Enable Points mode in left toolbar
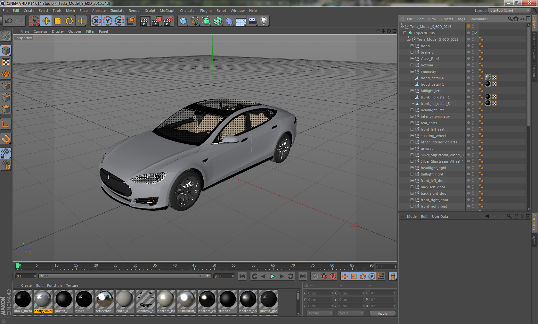Viewport: 538px width, 324px height. tap(6, 86)
